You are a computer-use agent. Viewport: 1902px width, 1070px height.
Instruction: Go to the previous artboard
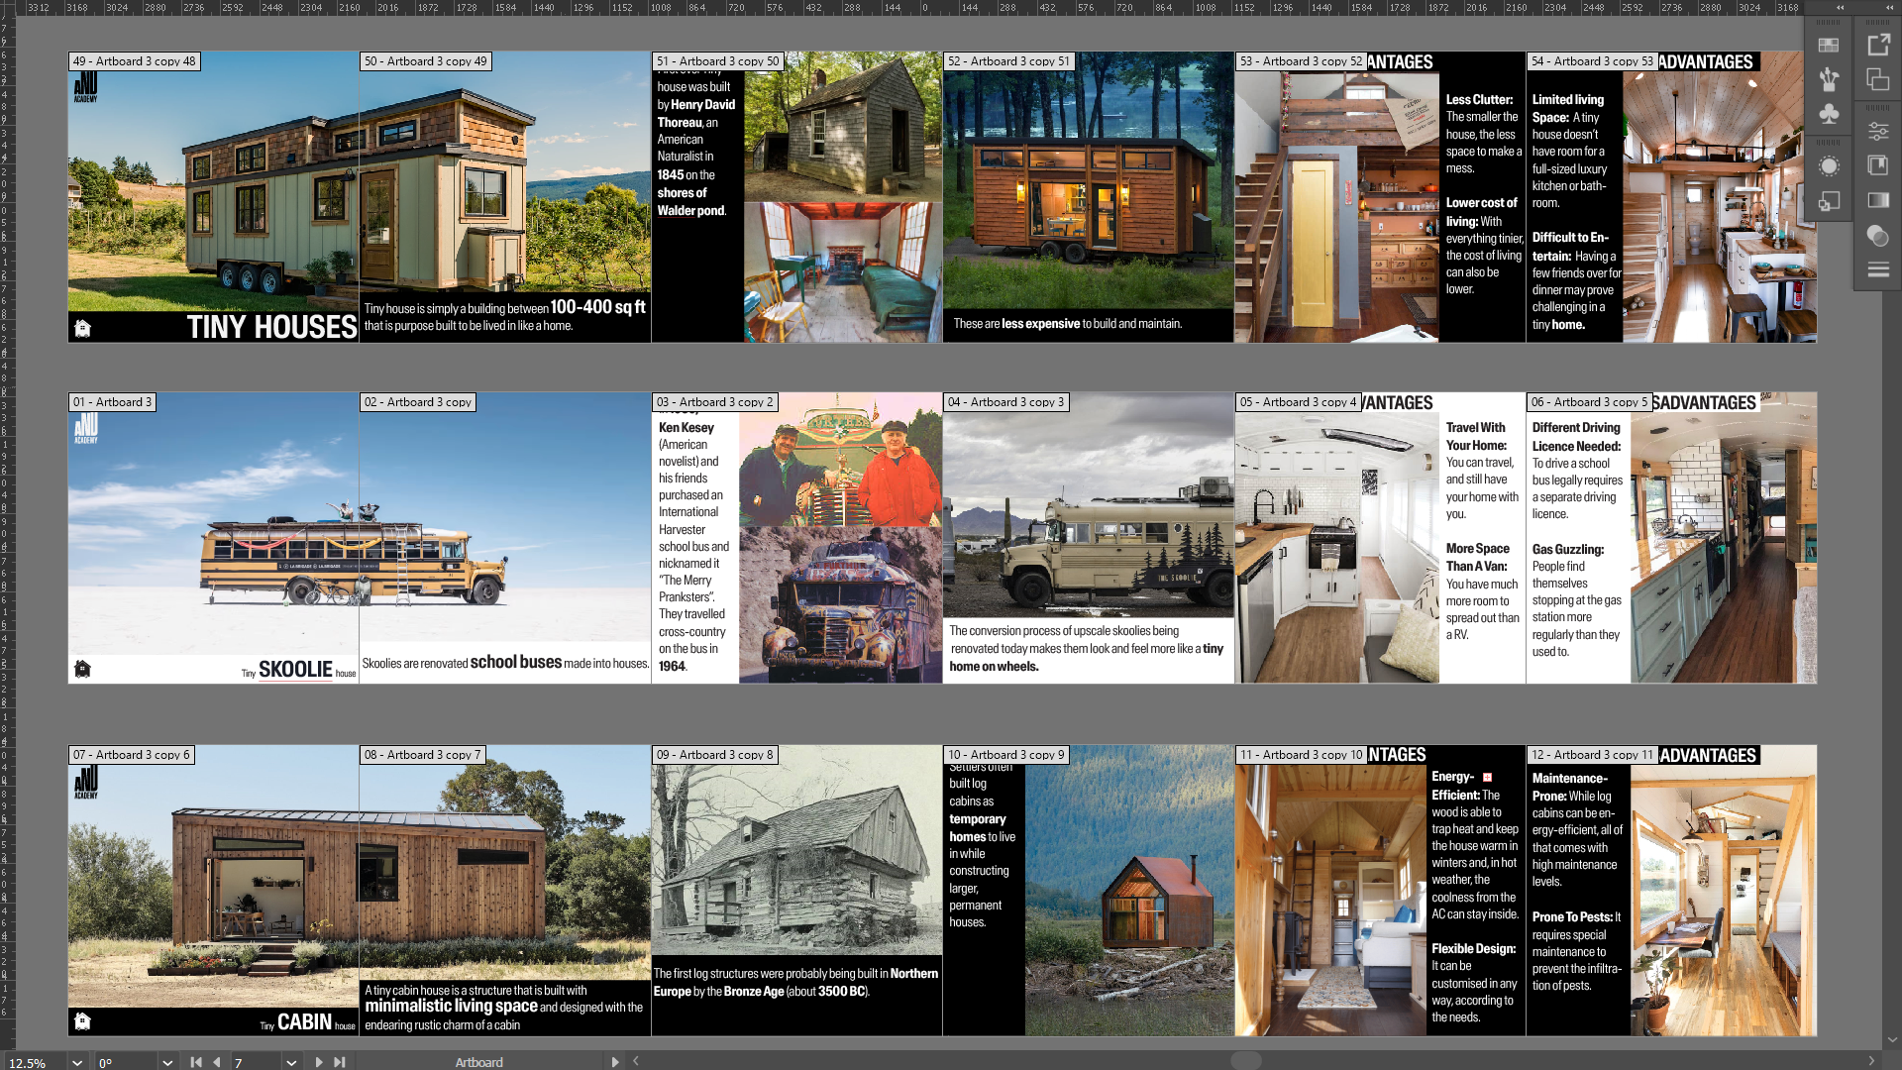tap(217, 1062)
